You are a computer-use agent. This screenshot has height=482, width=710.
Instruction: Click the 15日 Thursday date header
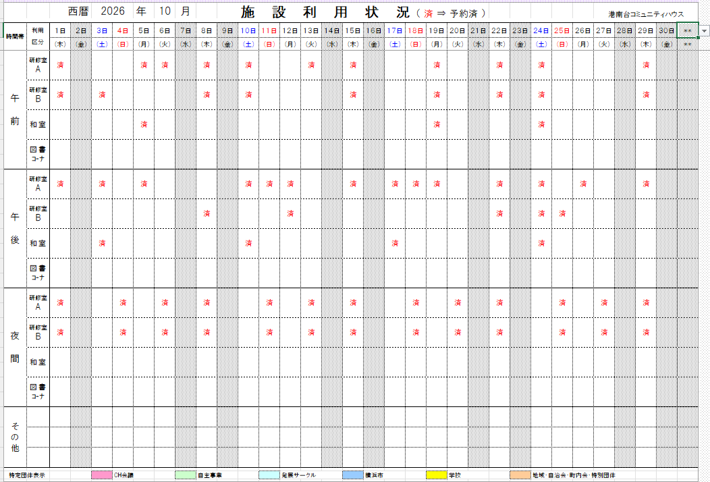[353, 30]
